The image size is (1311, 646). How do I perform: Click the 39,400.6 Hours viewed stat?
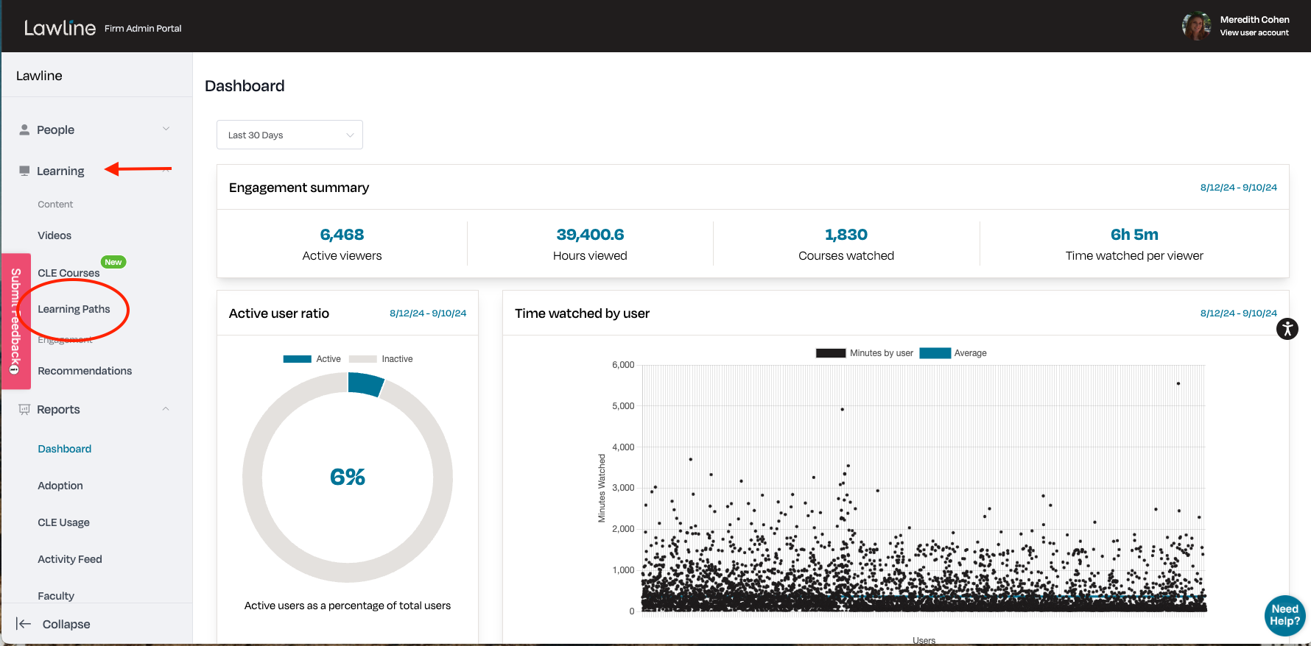590,244
